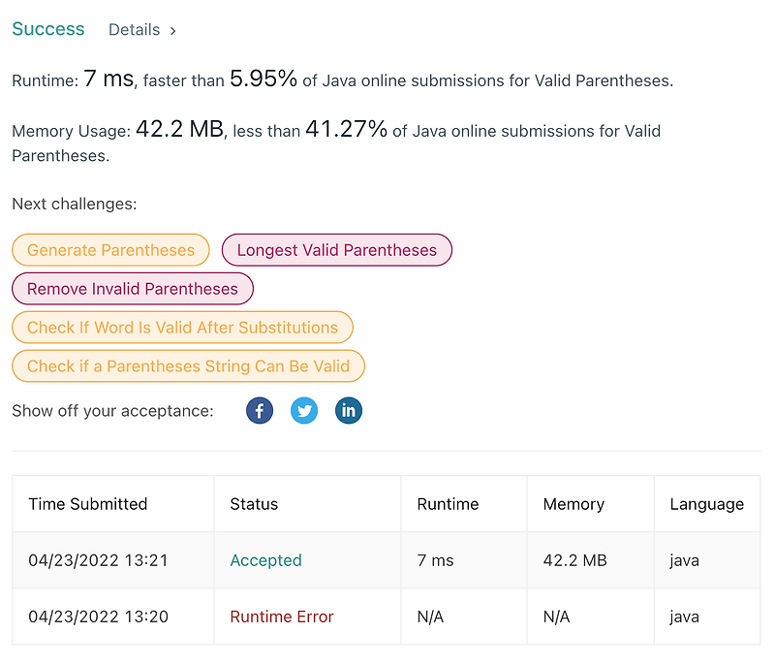Expand the Details chevron arrow
This screenshot has width=775, height=665.
tap(173, 31)
